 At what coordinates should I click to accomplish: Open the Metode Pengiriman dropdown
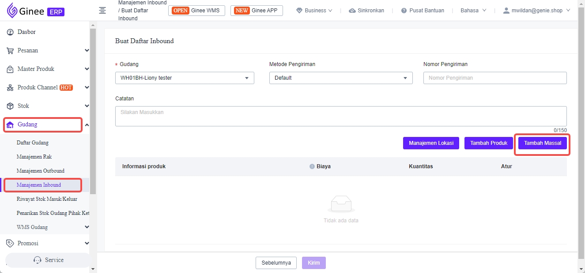tap(341, 78)
